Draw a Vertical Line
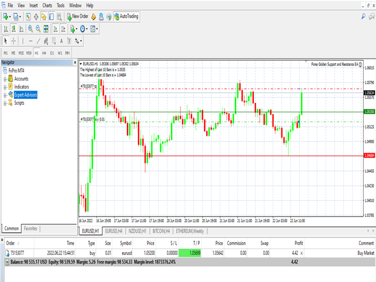Viewport: 376px width, 282px height. click(x=23, y=41)
